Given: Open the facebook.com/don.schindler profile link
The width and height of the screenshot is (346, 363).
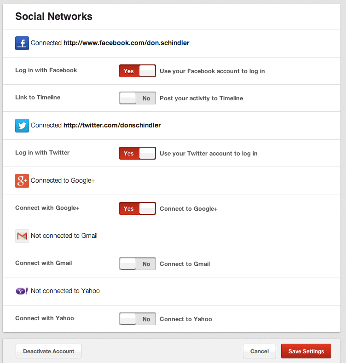Looking at the screenshot, I should (127, 43).
